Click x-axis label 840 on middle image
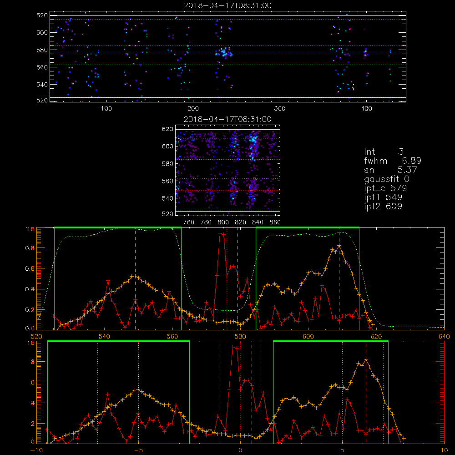This screenshot has width=455, height=455. (258, 222)
